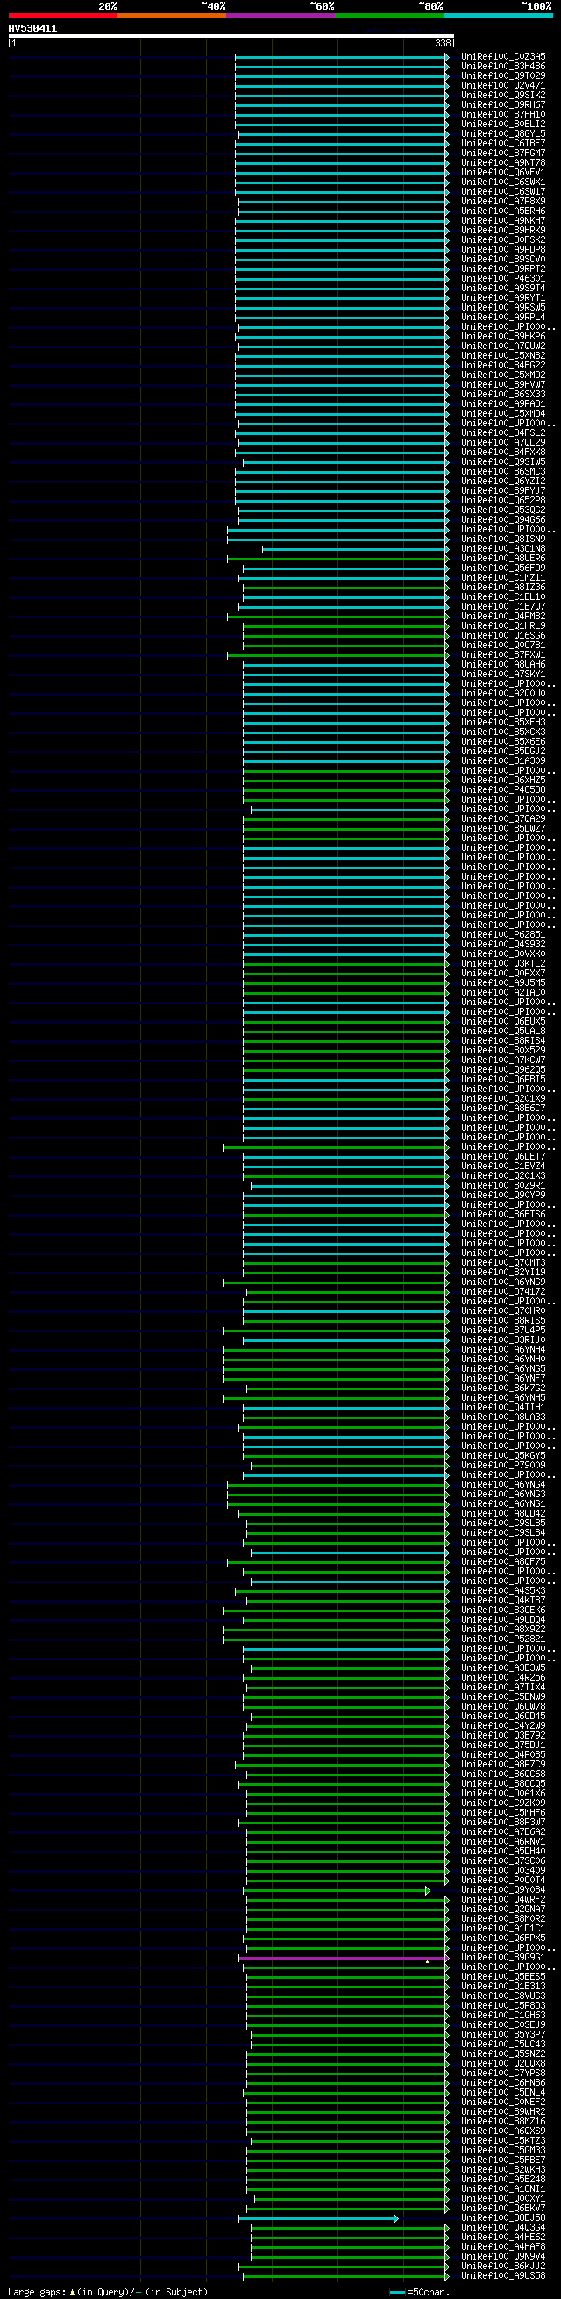Select the UniRef100_A7QUW2 label
Screen dimensions: 561x2299
[x=503, y=346]
